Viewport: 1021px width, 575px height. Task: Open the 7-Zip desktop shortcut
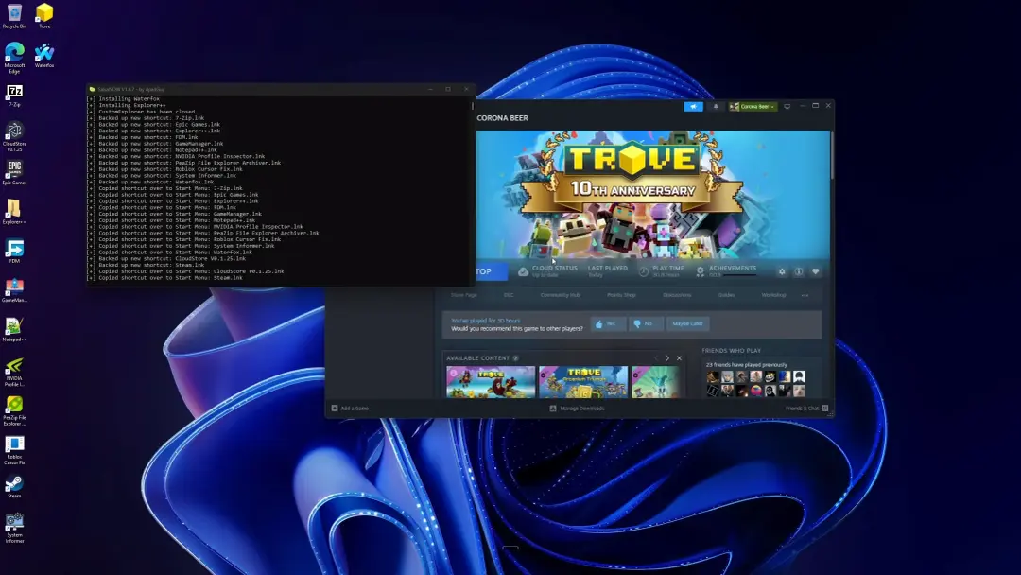pos(14,96)
